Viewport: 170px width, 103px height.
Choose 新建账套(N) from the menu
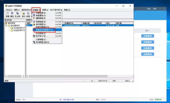click(47, 13)
